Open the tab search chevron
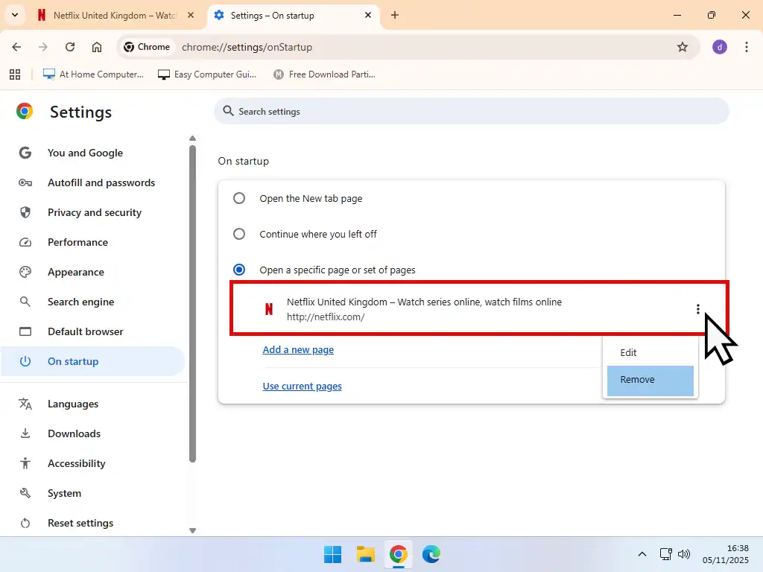 pyautogui.click(x=15, y=15)
